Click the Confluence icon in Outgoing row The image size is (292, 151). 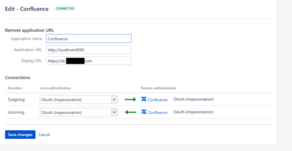(144, 99)
